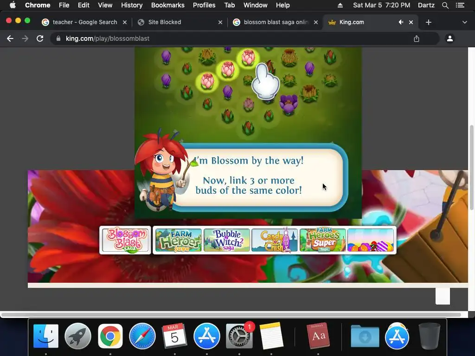View site info via the lock icon
The image size is (475, 356).
point(58,38)
